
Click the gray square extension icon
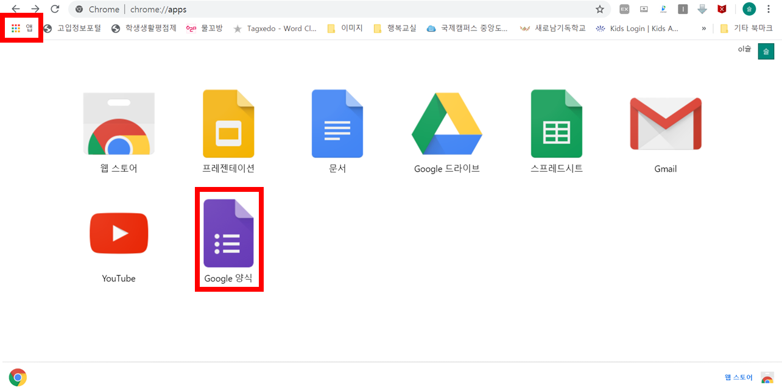[x=683, y=9]
